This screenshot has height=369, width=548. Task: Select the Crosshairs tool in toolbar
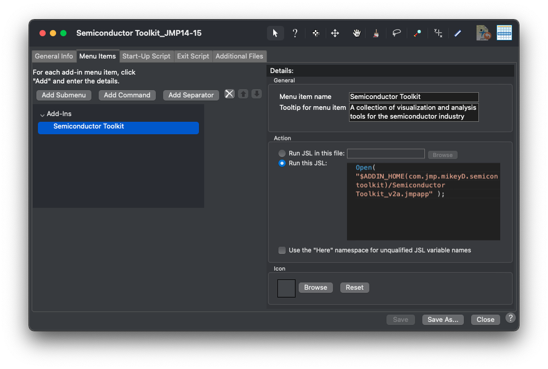[438, 33]
